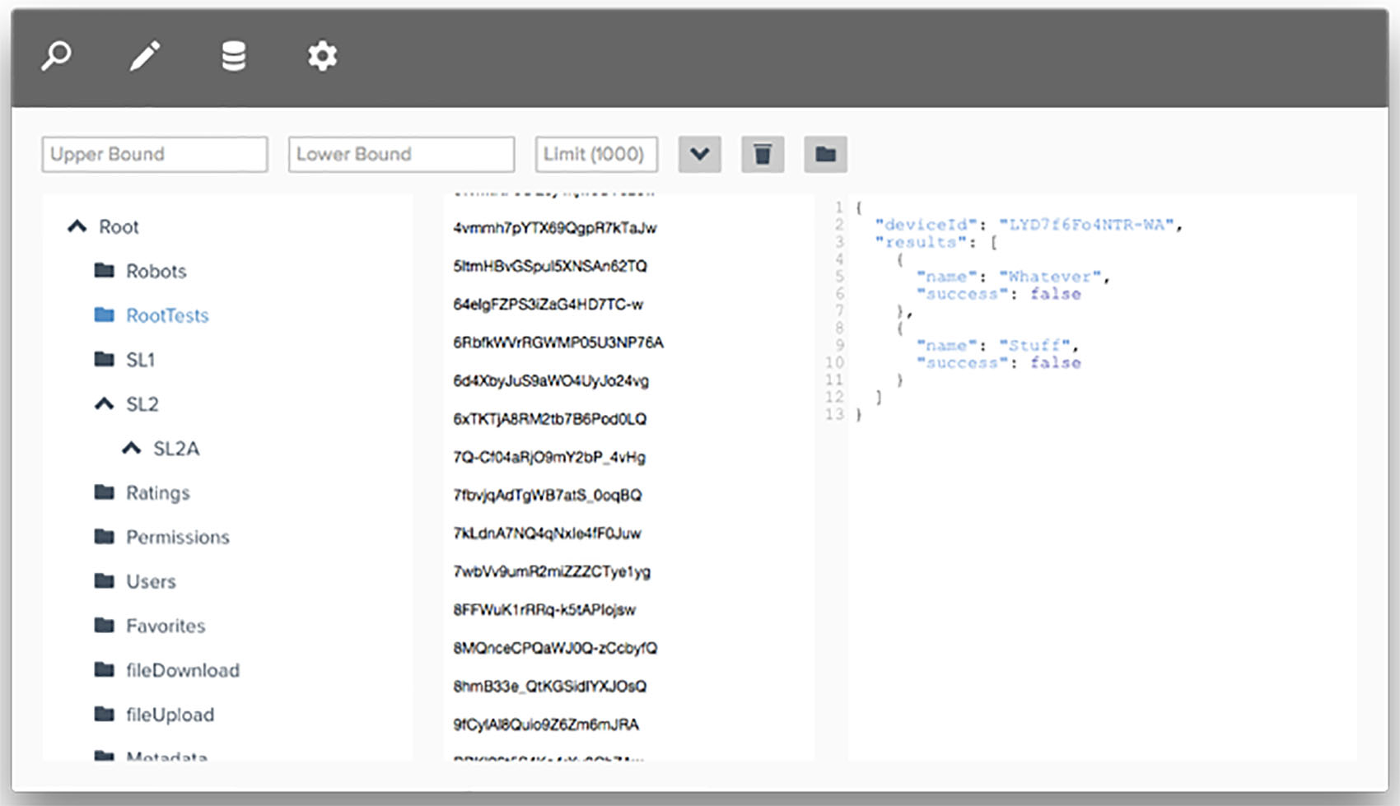Select Permissions in the tree
1400x806 pixels.
(x=178, y=538)
